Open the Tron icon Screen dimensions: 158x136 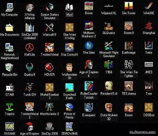coord(149,86)
